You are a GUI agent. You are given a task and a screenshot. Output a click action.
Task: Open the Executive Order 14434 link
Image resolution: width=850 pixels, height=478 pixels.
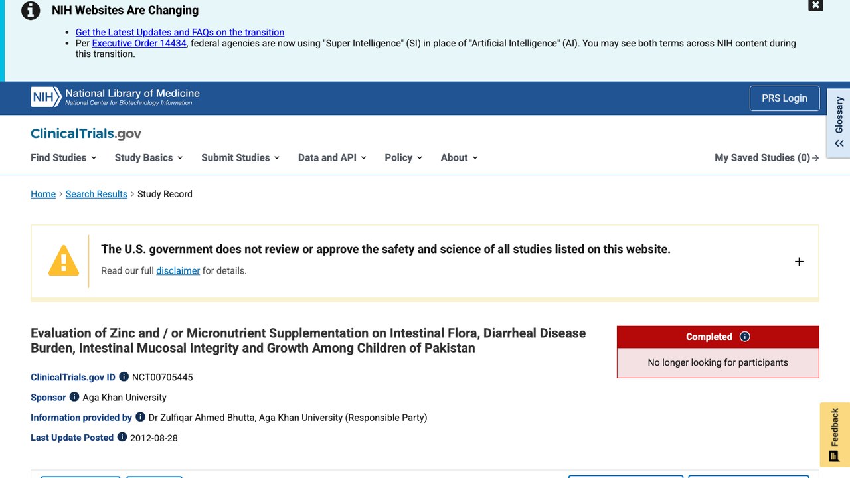coord(139,43)
